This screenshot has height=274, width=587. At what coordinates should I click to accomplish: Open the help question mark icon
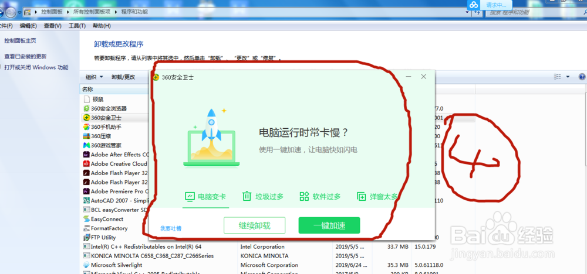coord(582,77)
